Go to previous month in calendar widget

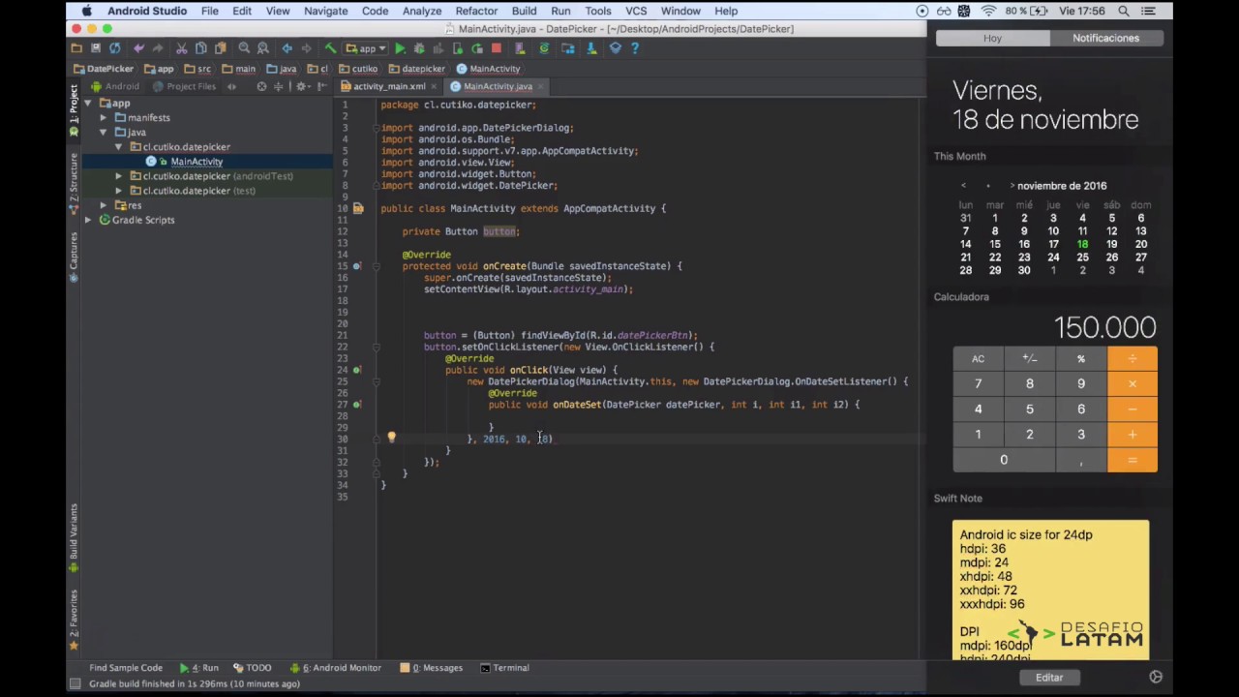click(963, 186)
